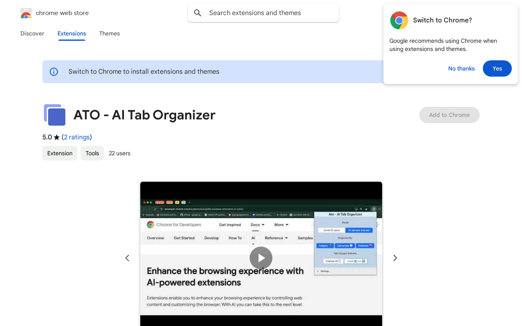Viewport: 522px width, 326px height.
Task: Click the Chrome Web Store logo icon
Action: tap(26, 13)
